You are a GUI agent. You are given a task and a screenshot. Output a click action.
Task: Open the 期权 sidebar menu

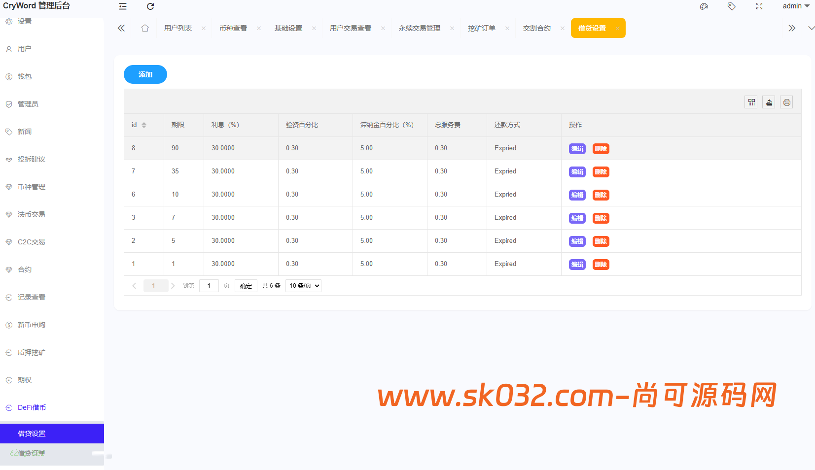[52, 380]
